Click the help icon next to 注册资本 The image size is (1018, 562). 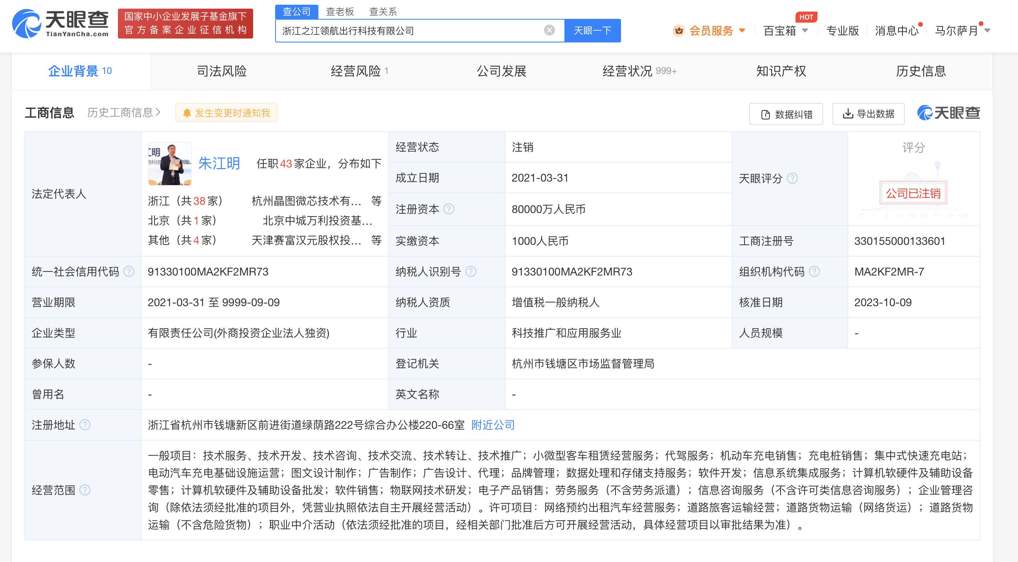point(449,209)
